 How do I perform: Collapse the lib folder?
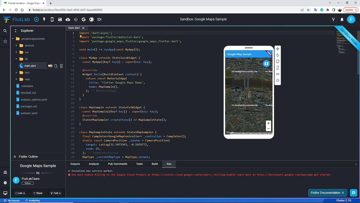point(16,59)
